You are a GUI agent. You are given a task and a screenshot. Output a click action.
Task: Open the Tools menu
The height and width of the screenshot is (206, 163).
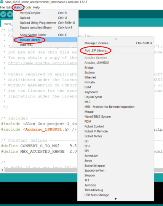[28, 7]
